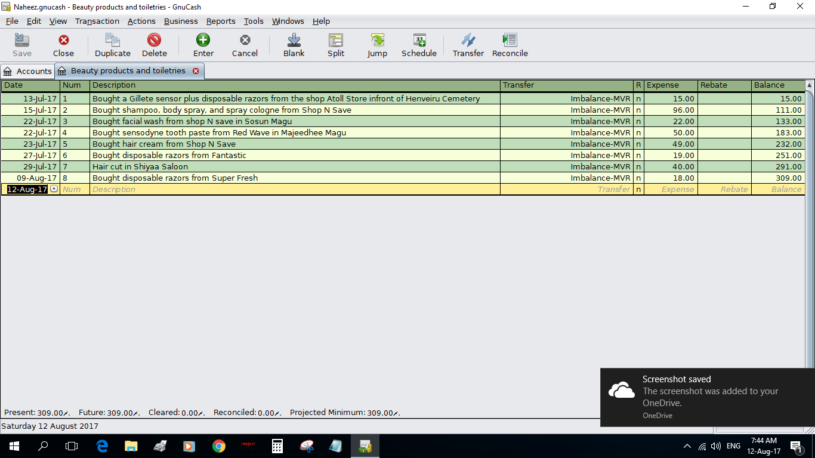
Task: Toggle reconcile flag on new blank row
Action: click(x=638, y=189)
